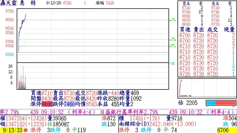Select ask price 8740 in 賣五 list

pos(216,12)
